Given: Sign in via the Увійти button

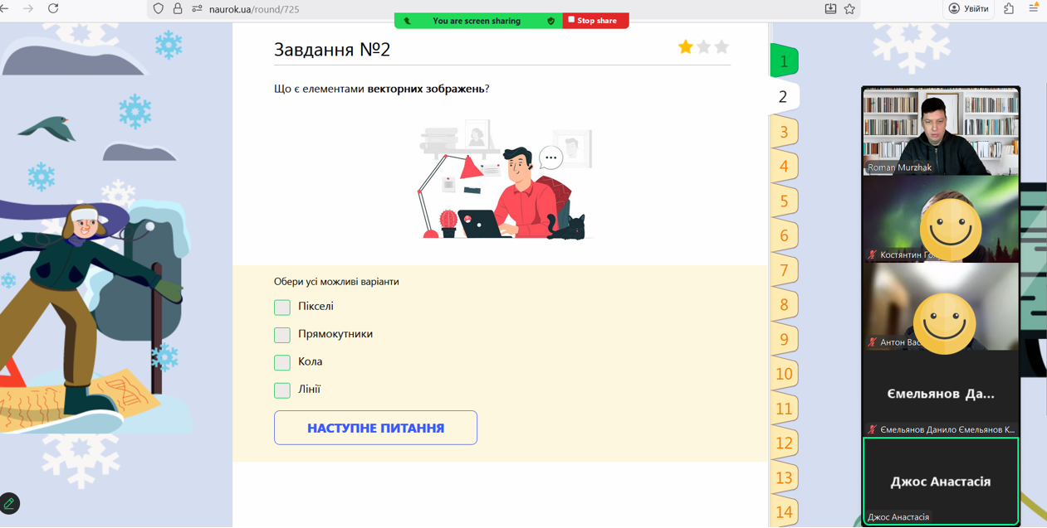Looking at the screenshot, I should (x=969, y=9).
